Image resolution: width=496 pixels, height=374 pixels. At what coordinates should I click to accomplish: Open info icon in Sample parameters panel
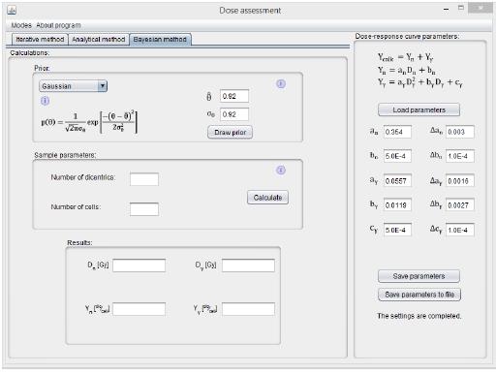point(281,171)
